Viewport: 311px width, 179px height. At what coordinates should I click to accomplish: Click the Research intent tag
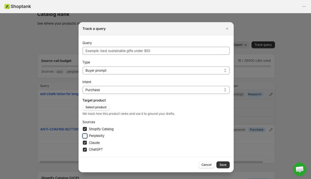[255, 94]
